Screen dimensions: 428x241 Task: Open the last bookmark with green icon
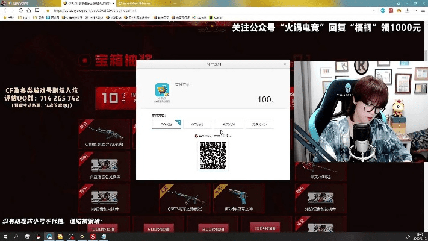click(x=216, y=17)
